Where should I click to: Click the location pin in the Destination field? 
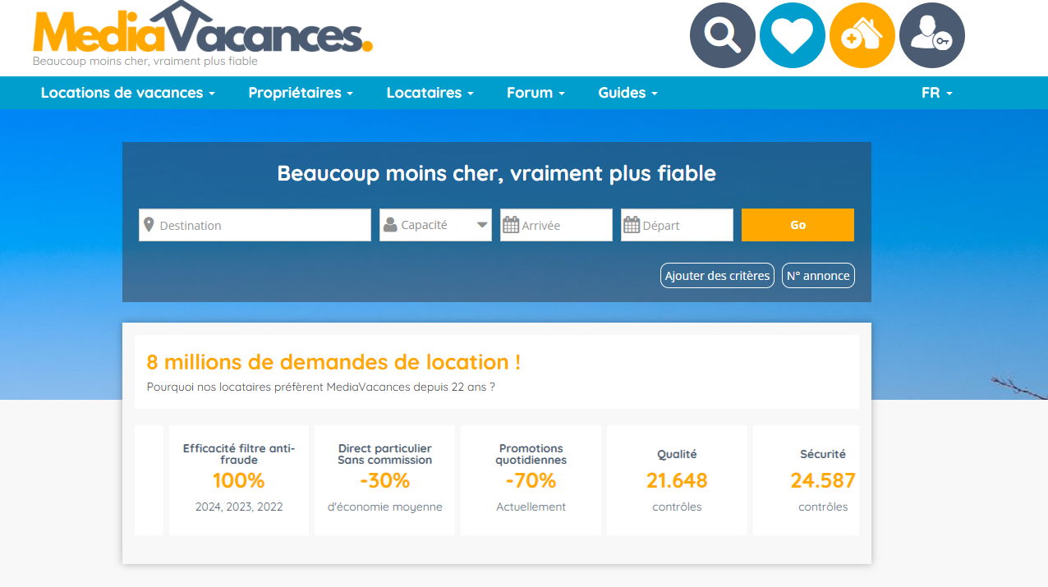(x=150, y=224)
